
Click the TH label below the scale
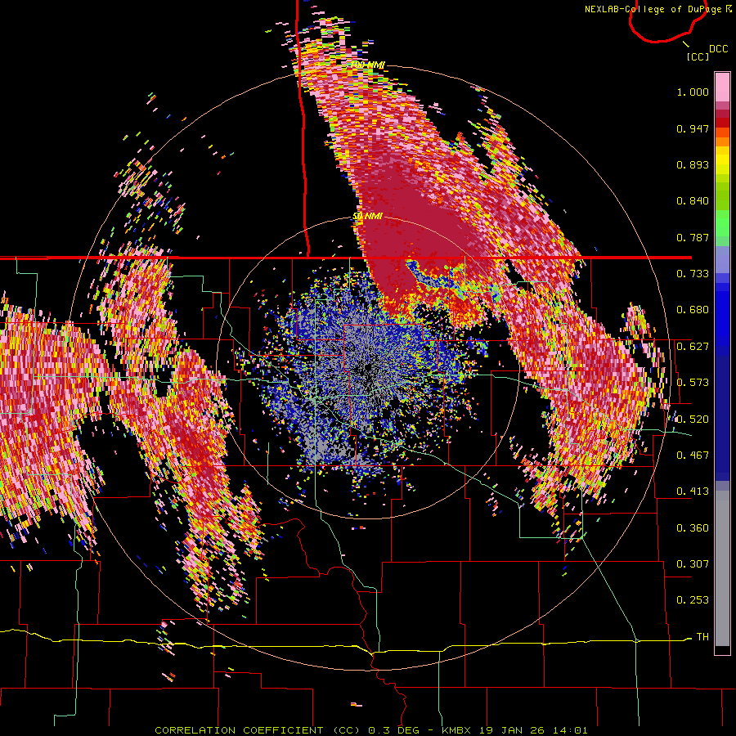702,637
